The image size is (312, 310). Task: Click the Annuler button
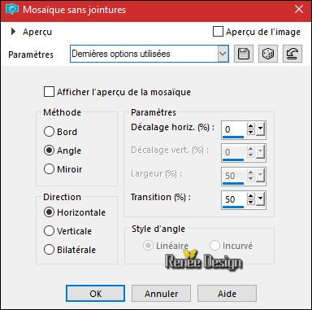[x=161, y=293]
